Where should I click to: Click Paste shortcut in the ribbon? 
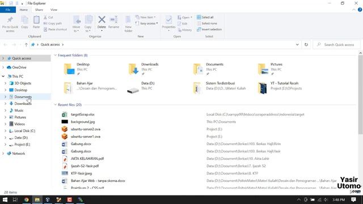coord(55,29)
